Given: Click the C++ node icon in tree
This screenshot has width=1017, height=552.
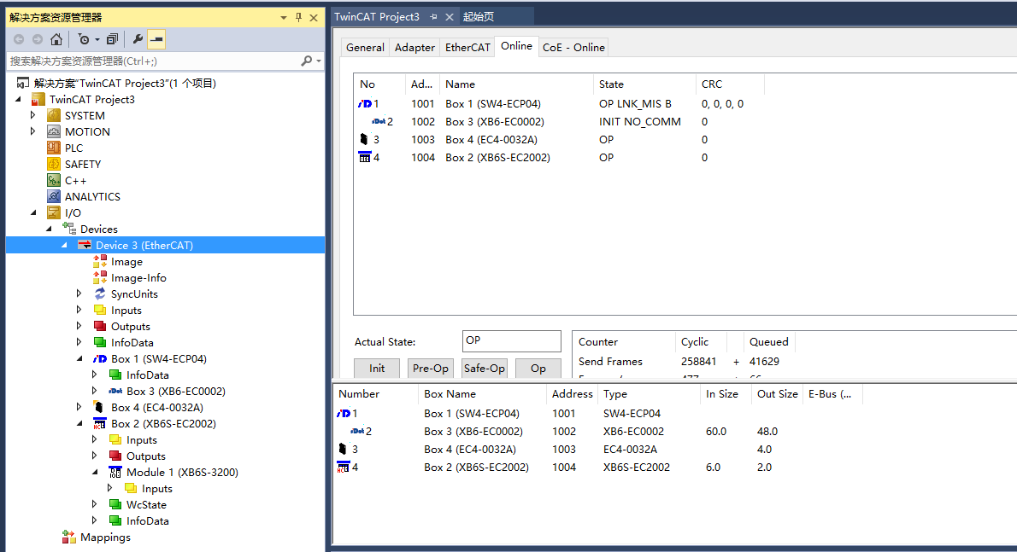Looking at the screenshot, I should 54,180.
